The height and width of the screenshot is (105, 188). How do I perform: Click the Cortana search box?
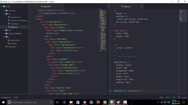pos(30,102)
